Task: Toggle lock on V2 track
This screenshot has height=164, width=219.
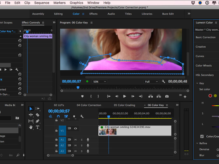Action: point(56,120)
